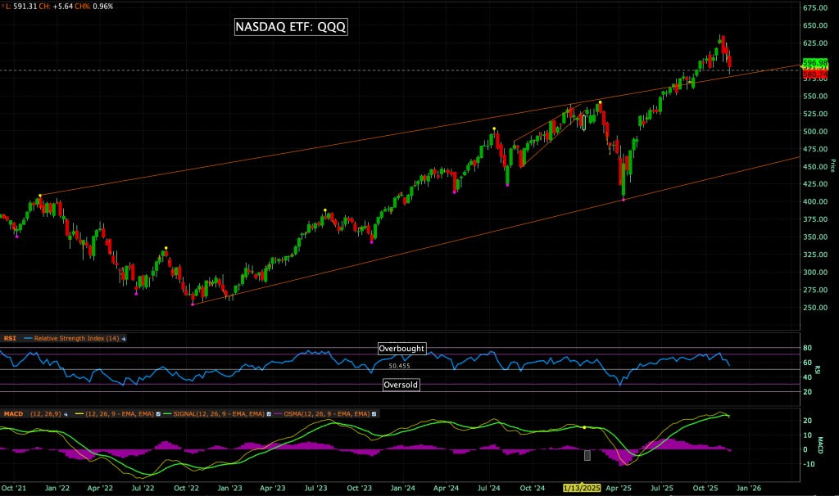The height and width of the screenshot is (496, 839).
Task: Click the yellow MACD line color swatch
Action: (x=79, y=413)
